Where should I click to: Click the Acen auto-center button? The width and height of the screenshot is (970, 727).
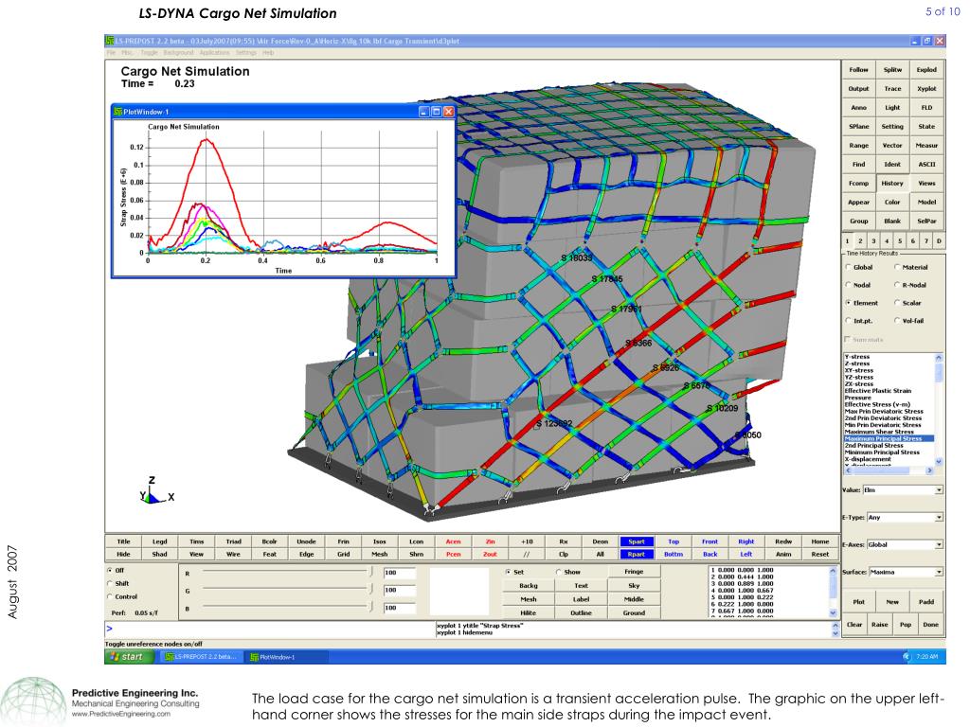click(454, 541)
